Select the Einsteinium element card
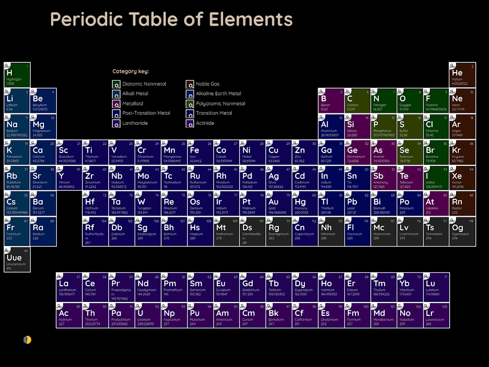489x367 pixels. (331, 315)
